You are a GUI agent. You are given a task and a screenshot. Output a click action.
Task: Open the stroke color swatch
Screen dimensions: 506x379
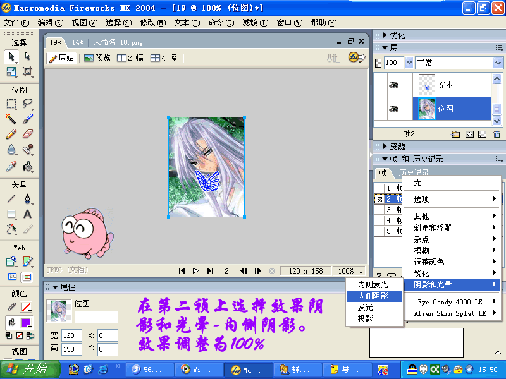pyautogui.click(x=25, y=307)
